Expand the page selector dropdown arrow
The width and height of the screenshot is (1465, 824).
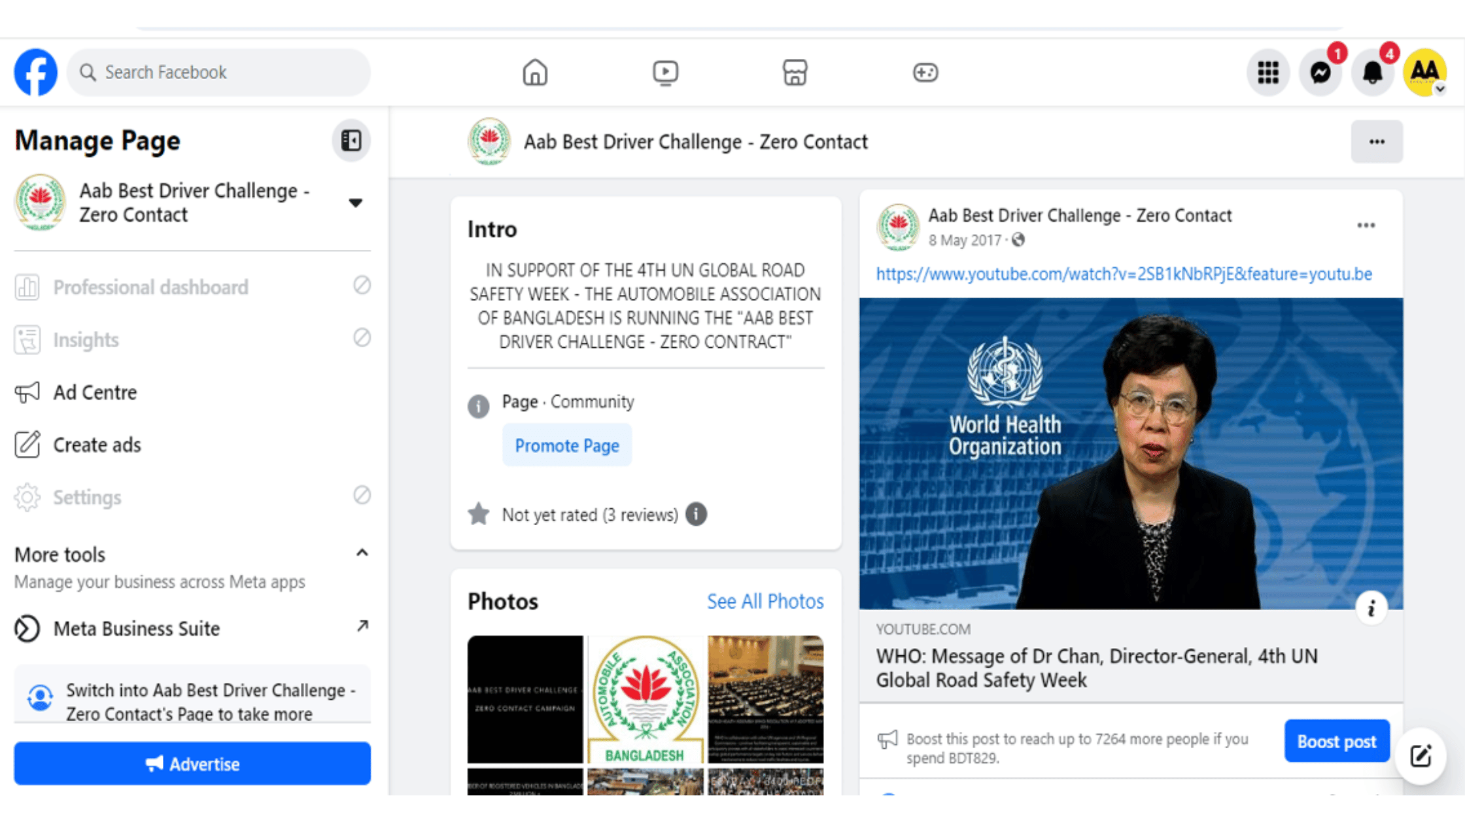(355, 203)
